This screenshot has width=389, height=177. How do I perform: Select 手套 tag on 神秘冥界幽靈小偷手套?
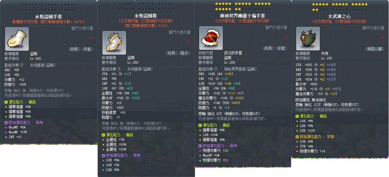(281, 48)
